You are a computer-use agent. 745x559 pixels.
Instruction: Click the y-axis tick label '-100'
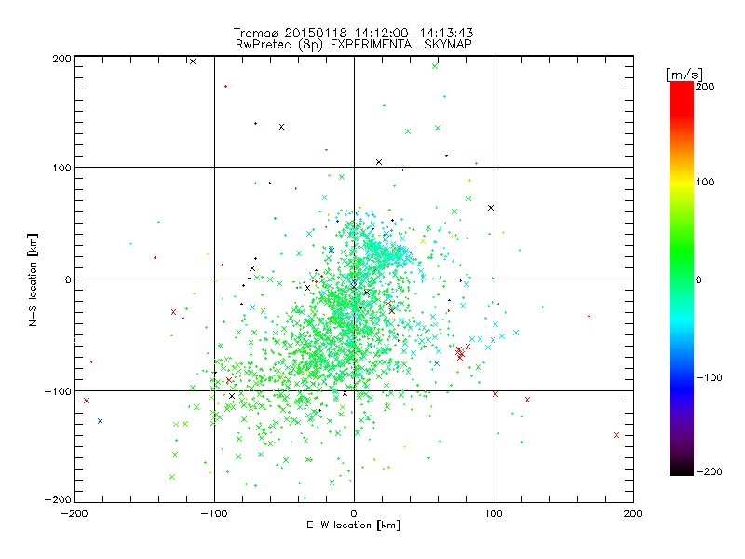point(58,391)
